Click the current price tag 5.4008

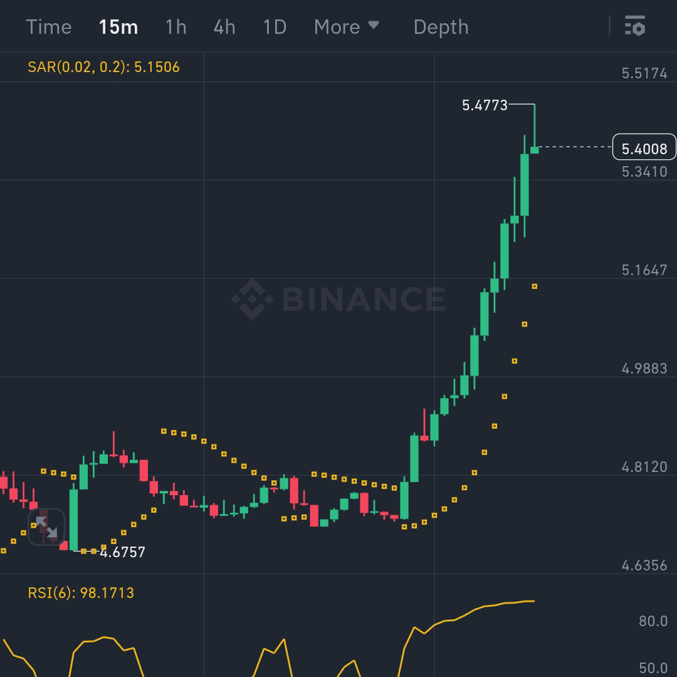[x=644, y=147]
